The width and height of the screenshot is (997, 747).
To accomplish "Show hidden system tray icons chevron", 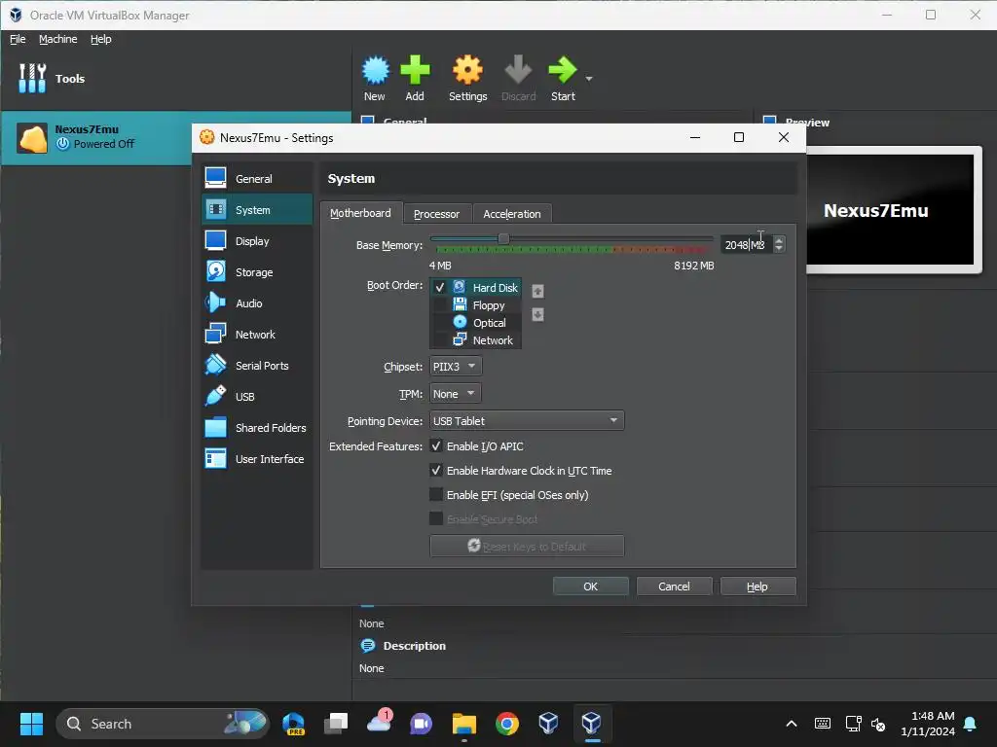I will (792, 724).
